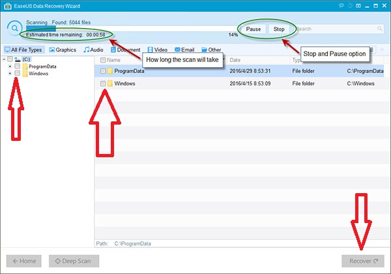Click the C:\ProgramData path cell in list

click(x=365, y=71)
